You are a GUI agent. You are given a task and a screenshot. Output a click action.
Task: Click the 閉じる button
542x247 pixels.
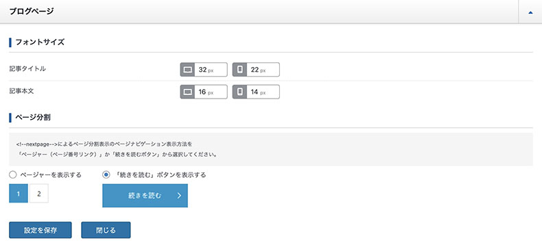[106, 230]
